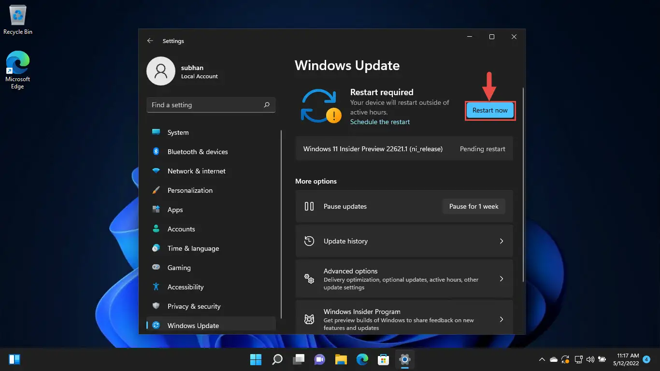Click the System monitor icon in sidebar

tap(156, 132)
